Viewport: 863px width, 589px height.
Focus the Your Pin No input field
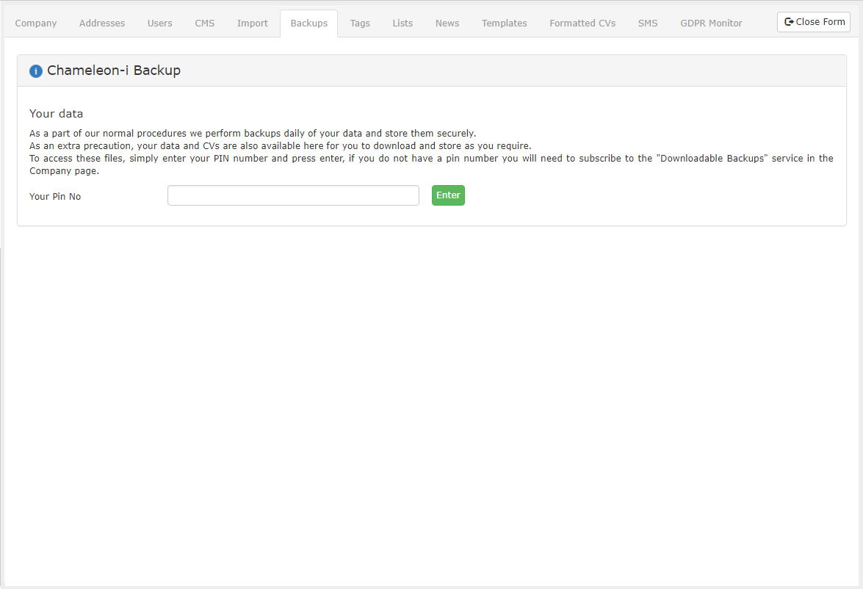(x=293, y=195)
